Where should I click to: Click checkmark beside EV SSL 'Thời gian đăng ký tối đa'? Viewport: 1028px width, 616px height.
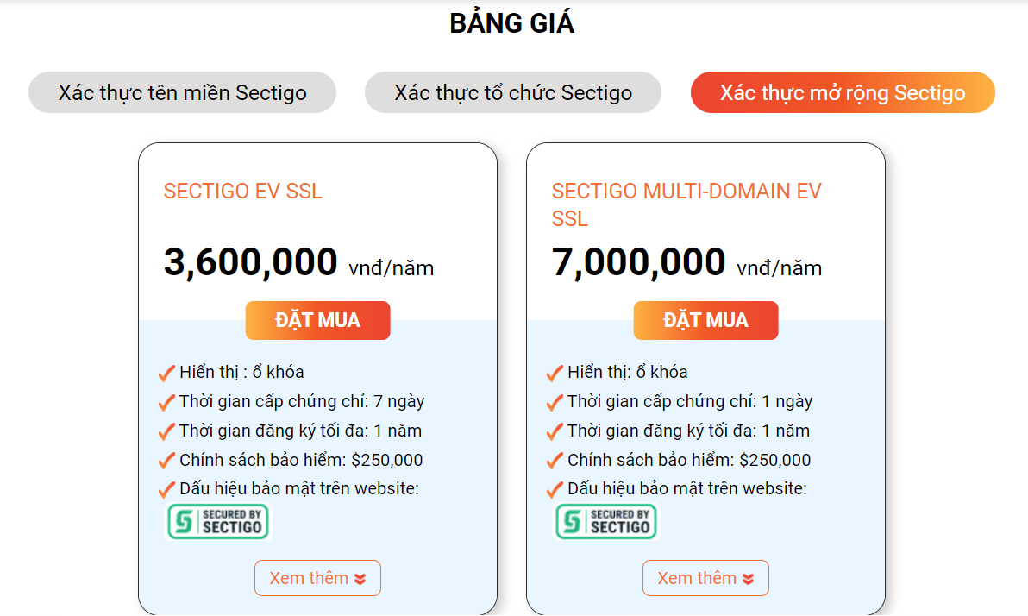(166, 431)
